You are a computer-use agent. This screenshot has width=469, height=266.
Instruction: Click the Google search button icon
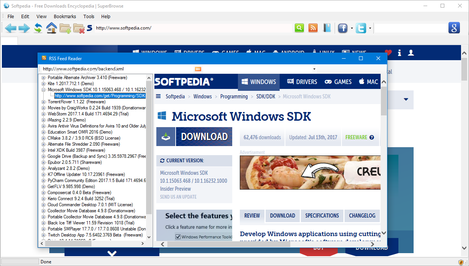point(454,28)
